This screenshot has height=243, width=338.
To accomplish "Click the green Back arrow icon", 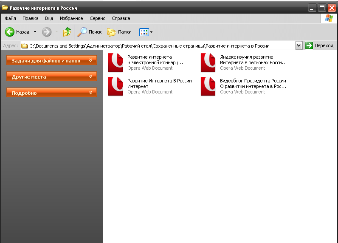I will [10, 32].
